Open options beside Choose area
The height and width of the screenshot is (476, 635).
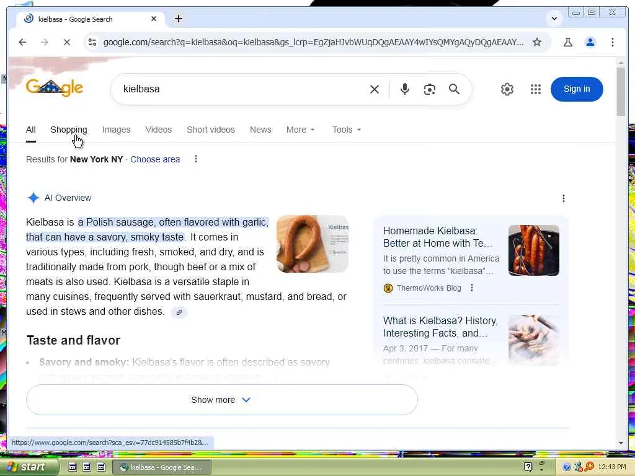[195, 159]
